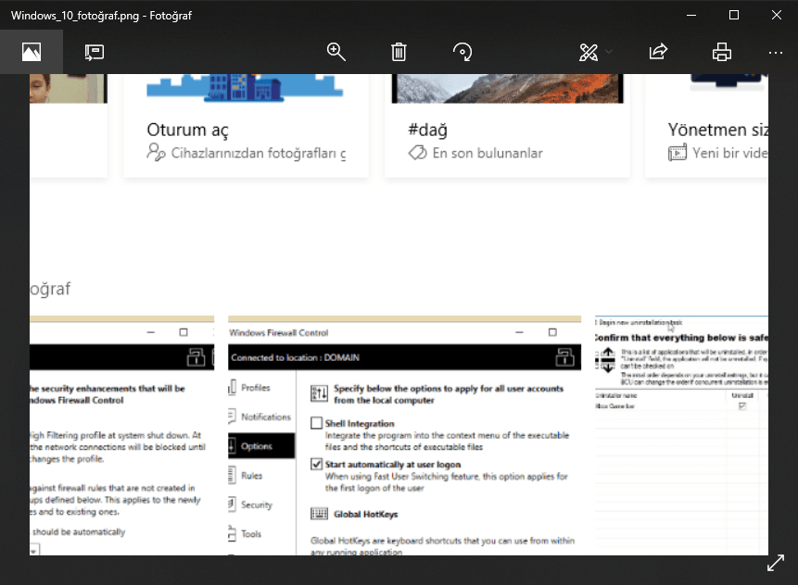
Task: Open the Yönetmen card
Action: pyautogui.click(x=706, y=126)
